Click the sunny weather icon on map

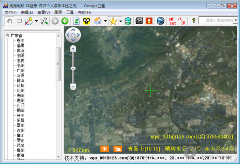[104, 149]
